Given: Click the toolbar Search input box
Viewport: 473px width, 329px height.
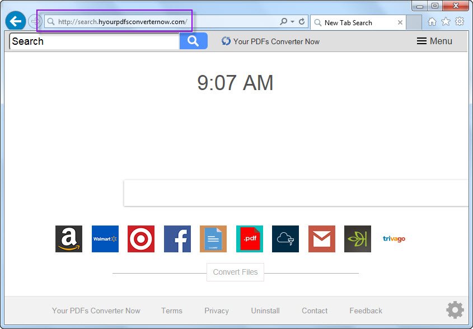Looking at the screenshot, I should coord(95,41).
